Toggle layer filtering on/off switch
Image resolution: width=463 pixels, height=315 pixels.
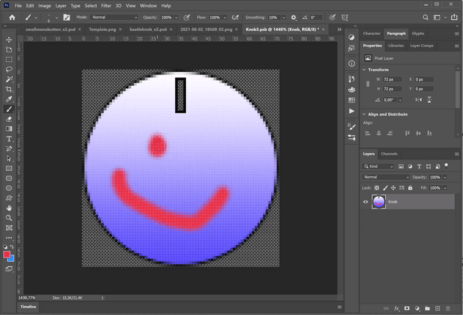[446, 166]
